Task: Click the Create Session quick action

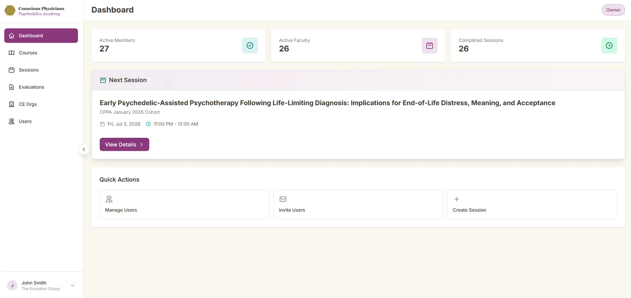Action: (x=532, y=204)
